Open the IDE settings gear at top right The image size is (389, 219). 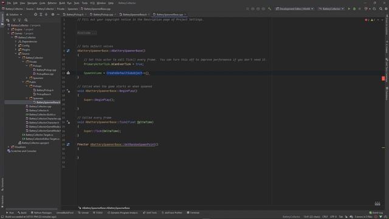coord(386,9)
